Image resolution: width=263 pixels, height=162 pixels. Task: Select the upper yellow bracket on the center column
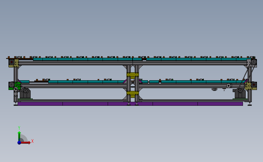click(133, 74)
